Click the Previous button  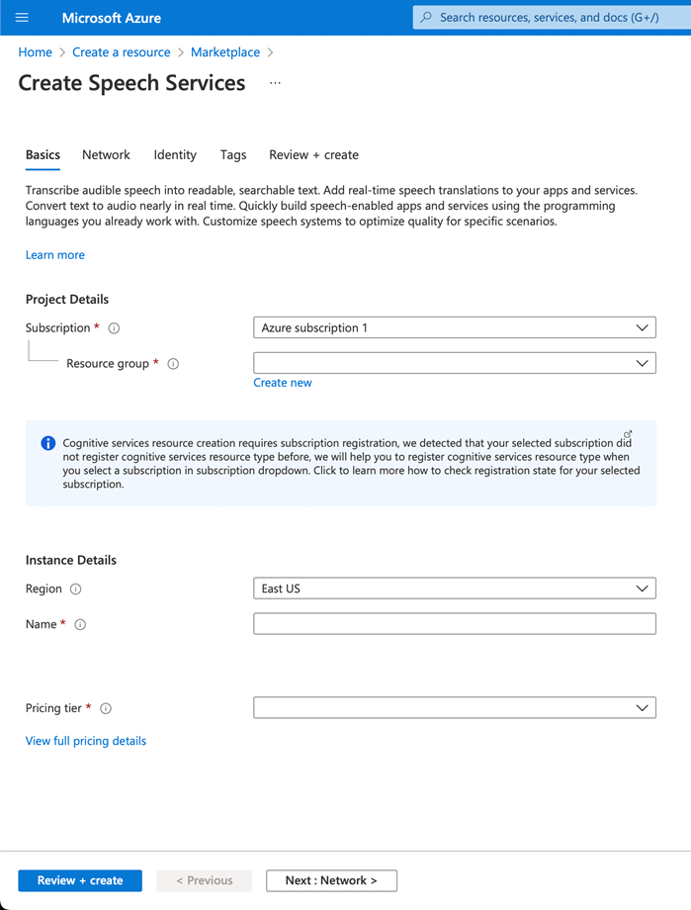[x=205, y=880]
